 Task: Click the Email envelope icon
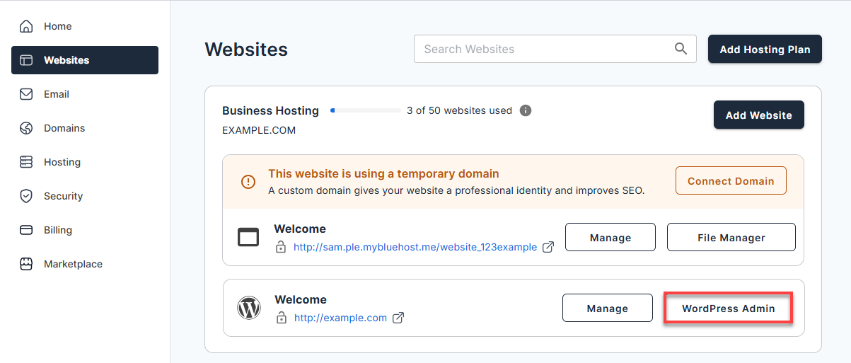click(x=26, y=94)
